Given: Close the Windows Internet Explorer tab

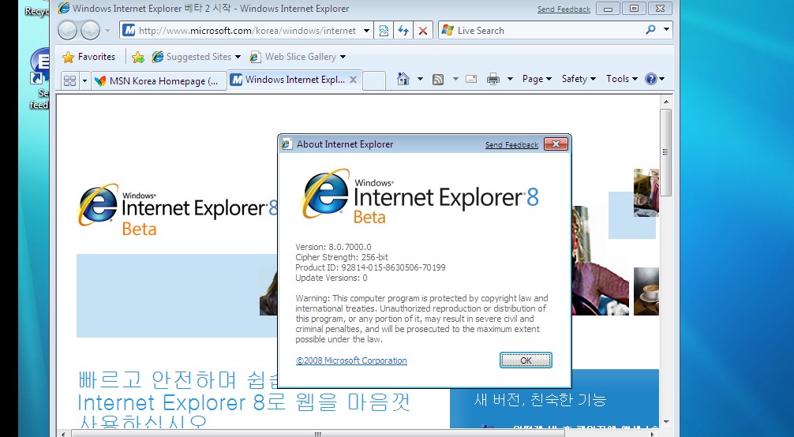Looking at the screenshot, I should coord(354,80).
